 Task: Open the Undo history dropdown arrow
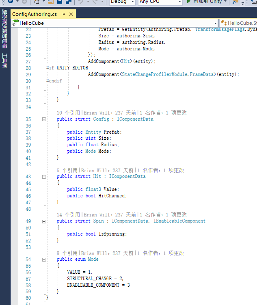coord(88,1)
